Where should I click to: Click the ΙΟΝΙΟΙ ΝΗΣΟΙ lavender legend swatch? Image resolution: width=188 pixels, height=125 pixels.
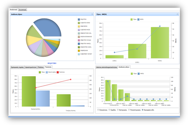(x=79, y=30)
